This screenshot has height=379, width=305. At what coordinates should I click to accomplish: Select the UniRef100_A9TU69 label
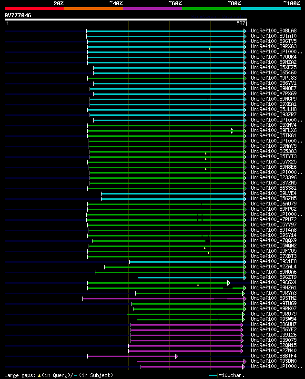(274, 304)
